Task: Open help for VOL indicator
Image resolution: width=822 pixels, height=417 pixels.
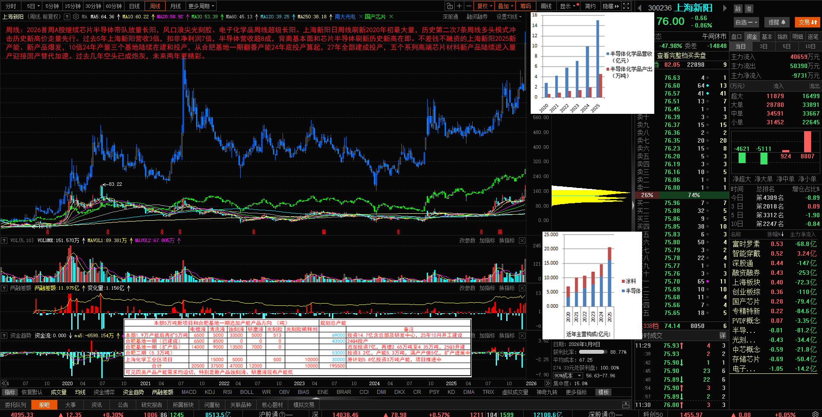Action: (4, 240)
